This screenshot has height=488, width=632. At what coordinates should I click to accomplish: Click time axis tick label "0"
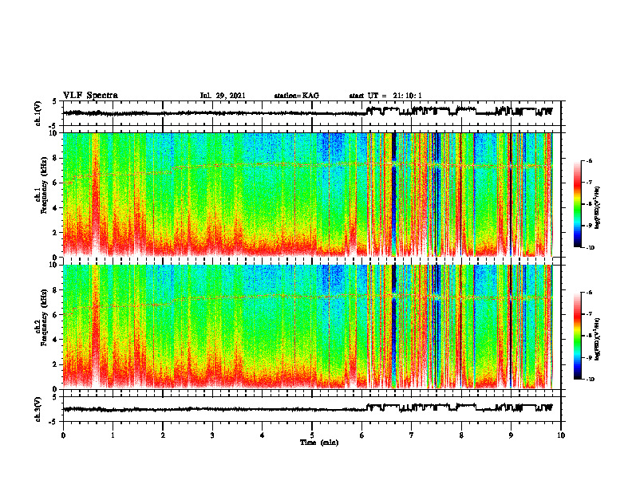pyautogui.click(x=63, y=435)
